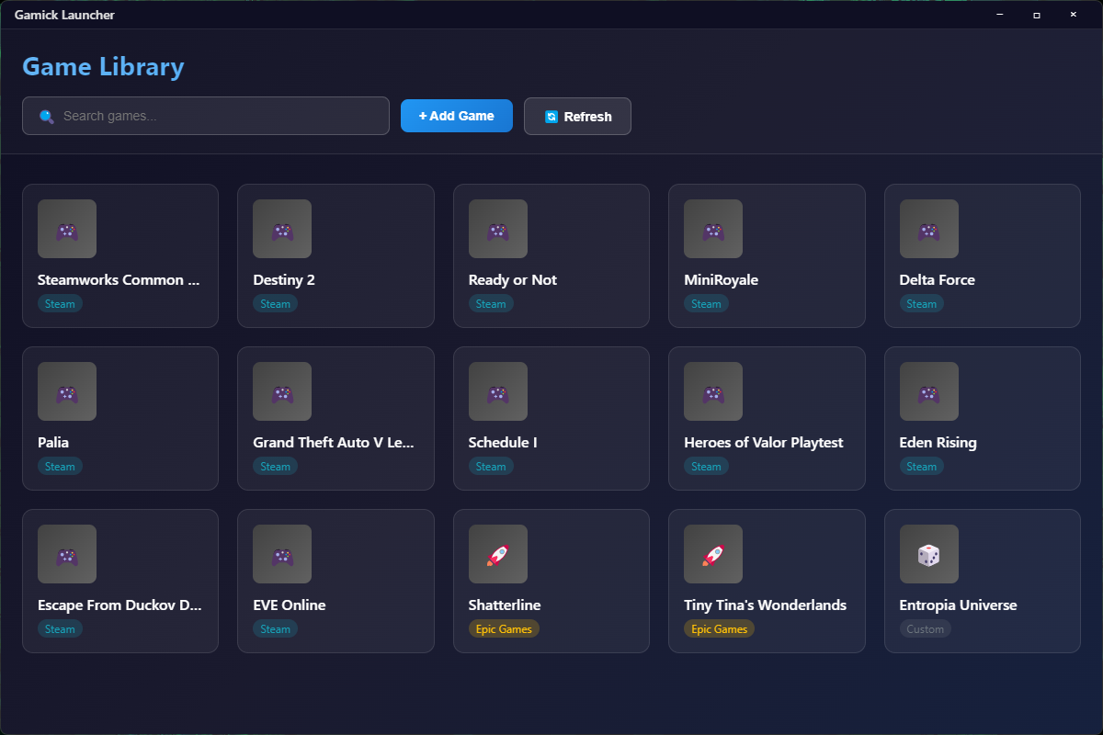
Task: Click the Steam tag under Steamworks Common
Action: click(x=60, y=304)
